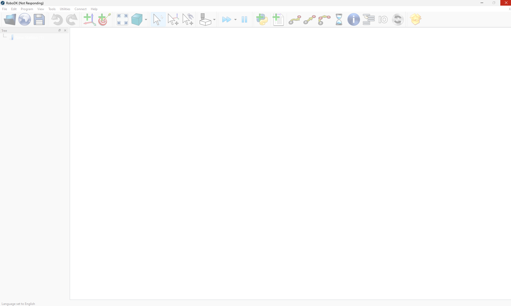Open the Utilities menu
511x306 pixels.
(65, 9)
